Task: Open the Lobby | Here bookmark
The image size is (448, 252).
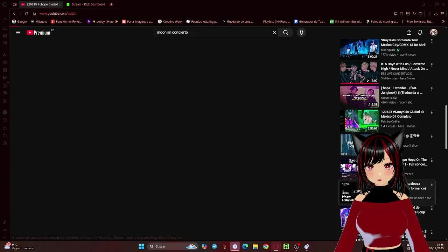Action: tap(102, 21)
